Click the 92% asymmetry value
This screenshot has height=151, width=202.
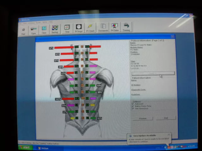point(57,54)
